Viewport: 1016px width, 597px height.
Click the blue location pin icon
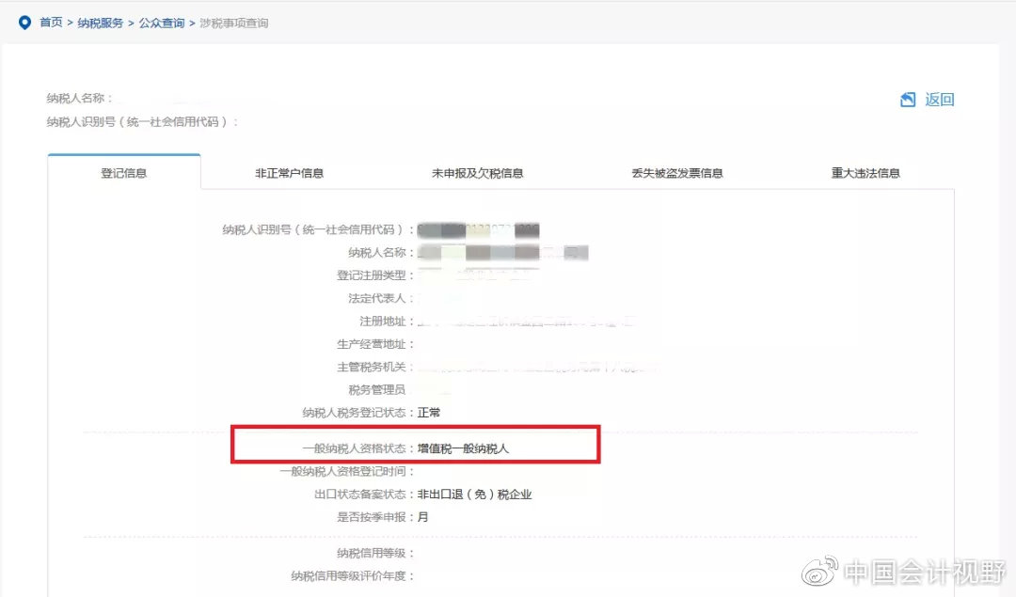pos(24,23)
